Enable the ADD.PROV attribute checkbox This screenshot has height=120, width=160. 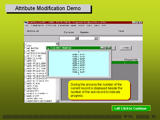[26, 88]
